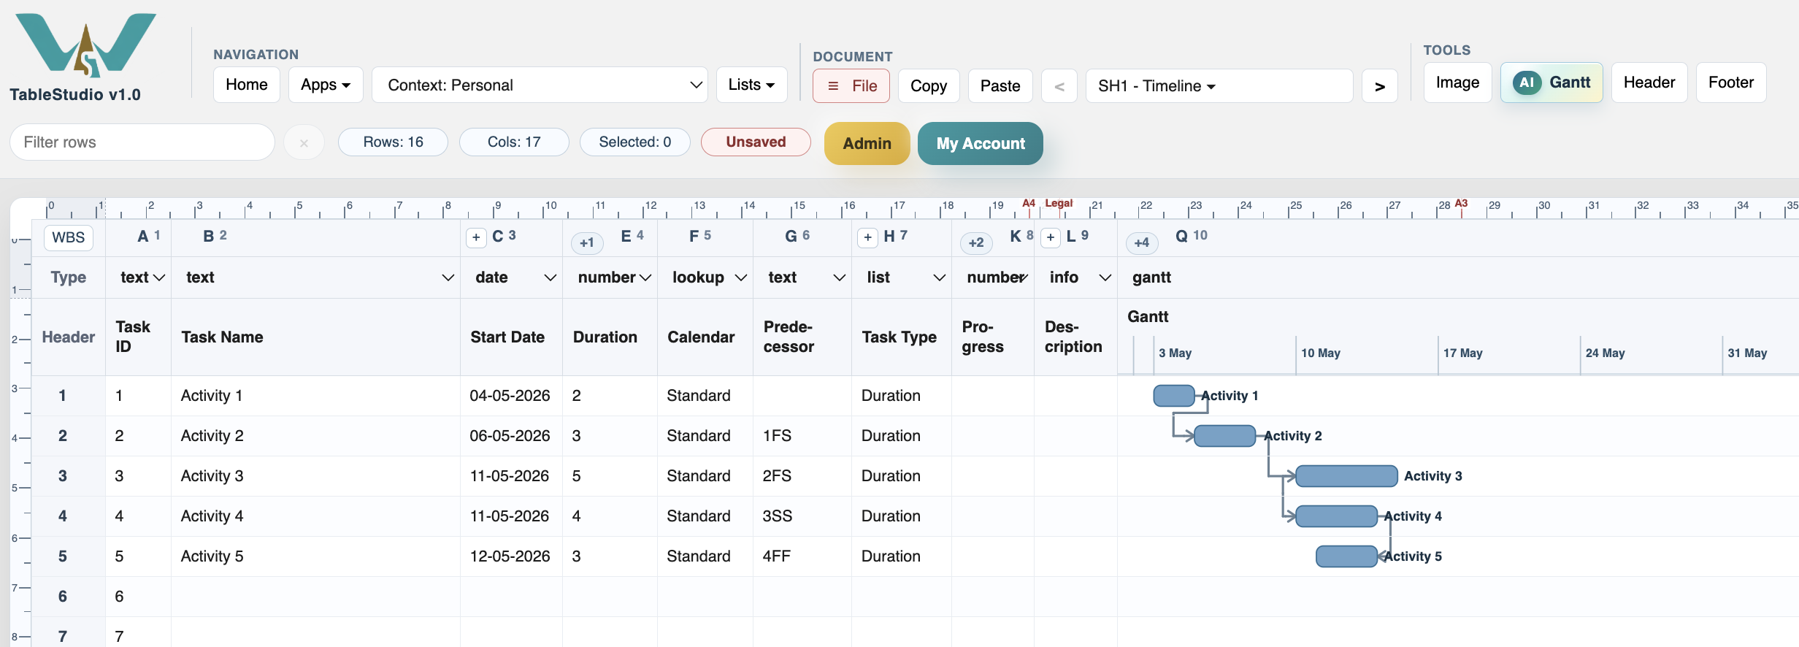Click in the Filter rows field
This screenshot has height=647, width=1799.
[x=142, y=142]
